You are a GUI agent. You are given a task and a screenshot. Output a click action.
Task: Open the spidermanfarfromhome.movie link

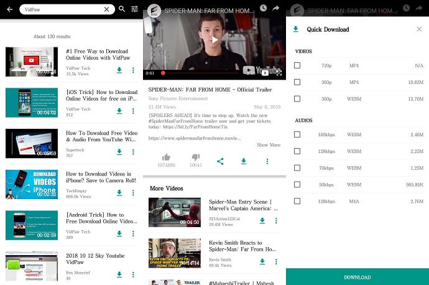point(194,138)
